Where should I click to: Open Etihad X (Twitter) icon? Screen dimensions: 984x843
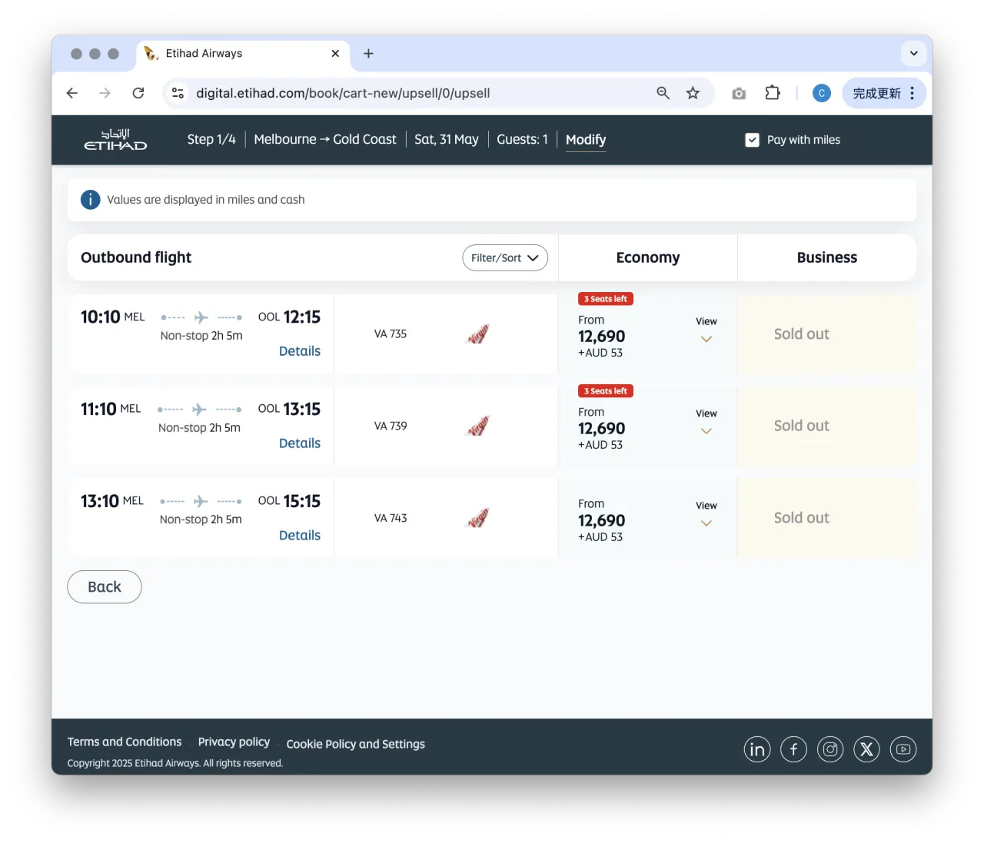pos(866,749)
